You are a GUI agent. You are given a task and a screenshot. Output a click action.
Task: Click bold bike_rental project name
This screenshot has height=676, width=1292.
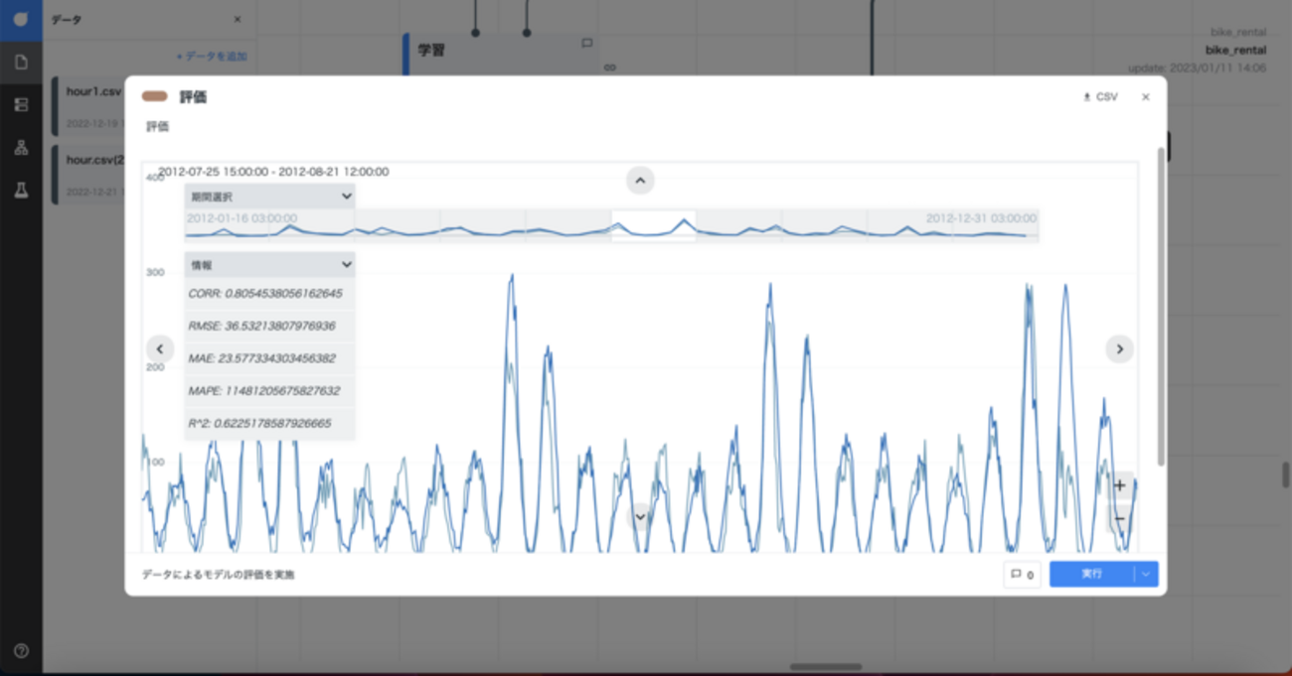(1235, 50)
